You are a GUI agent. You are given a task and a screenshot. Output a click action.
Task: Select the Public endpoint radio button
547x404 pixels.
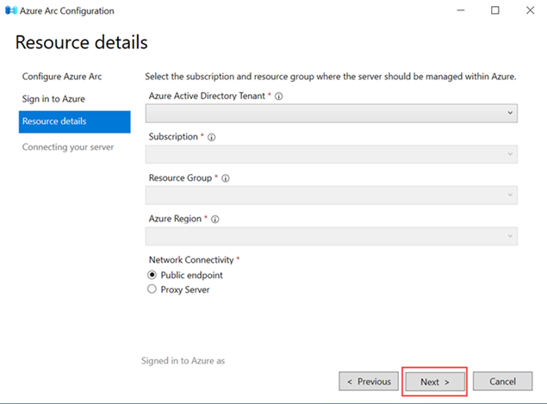point(152,275)
